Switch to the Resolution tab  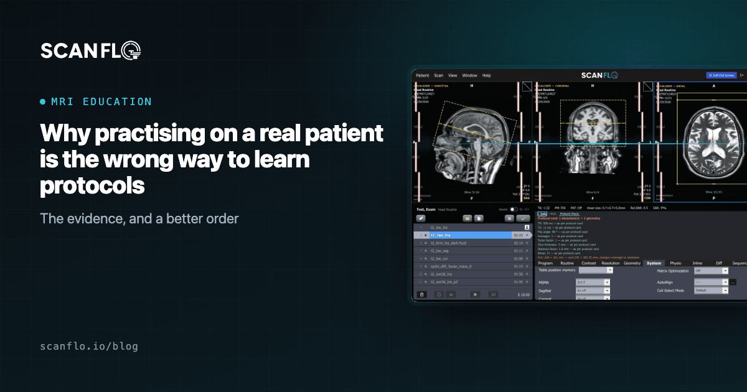(611, 263)
